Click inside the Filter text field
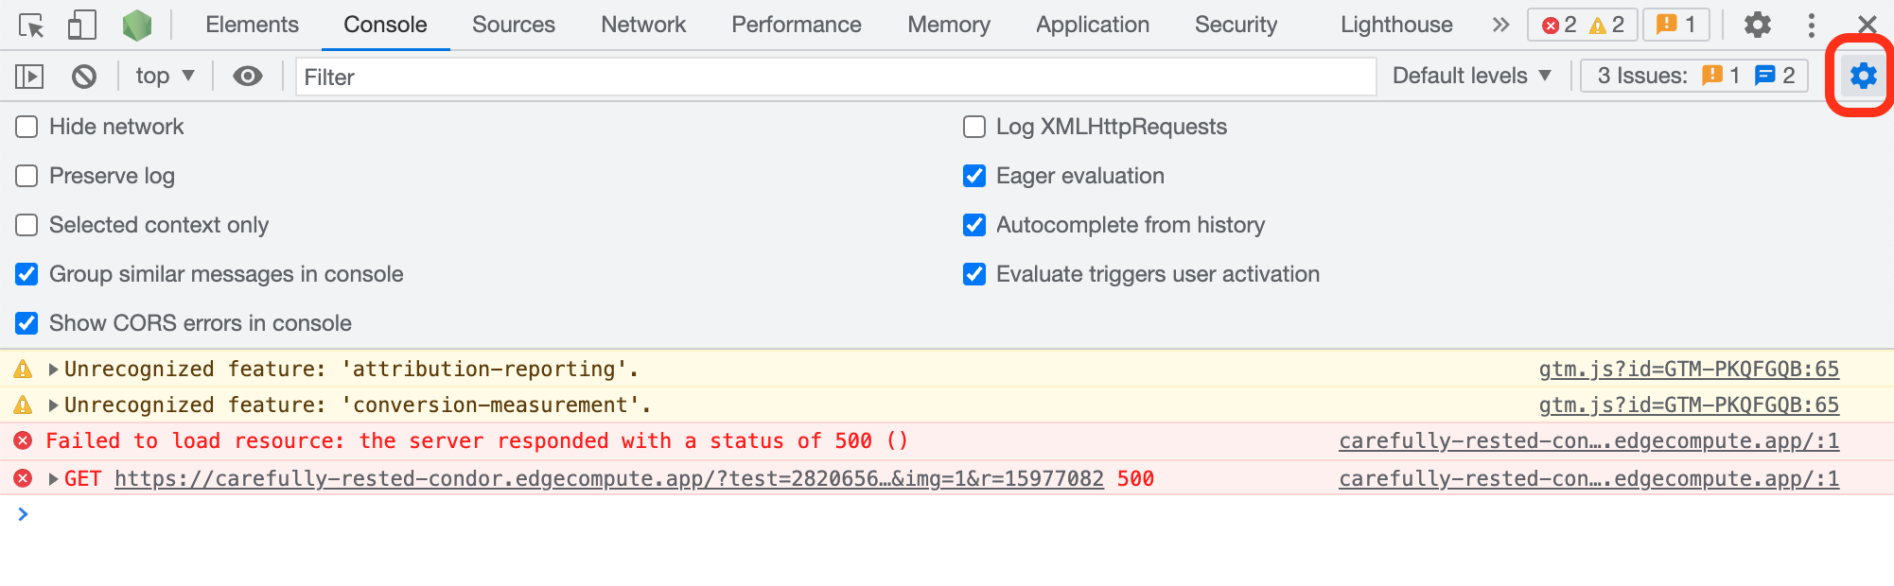Image resolution: width=1894 pixels, height=586 pixels. [833, 77]
